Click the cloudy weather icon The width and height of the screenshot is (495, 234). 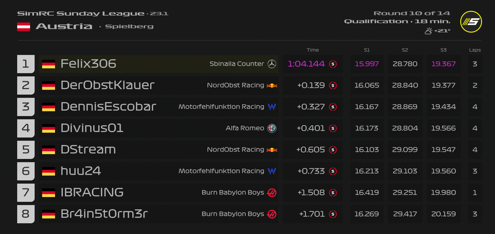(x=428, y=31)
